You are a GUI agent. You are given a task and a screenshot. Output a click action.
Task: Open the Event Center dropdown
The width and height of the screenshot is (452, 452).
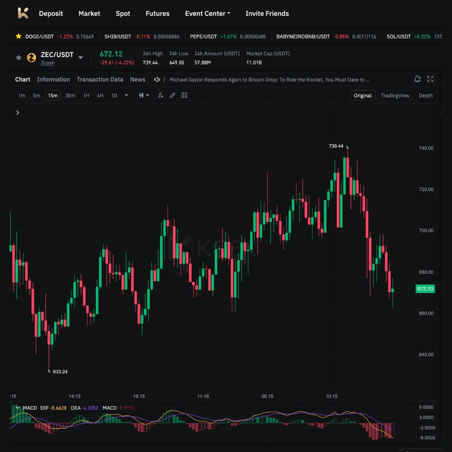tap(207, 13)
